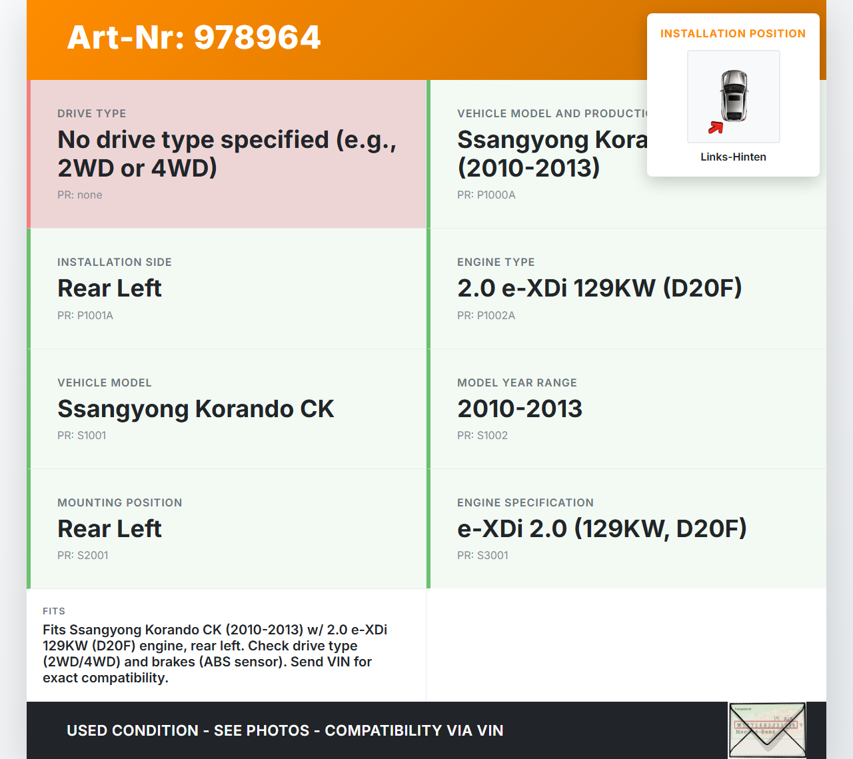Click the PR: P1000A code
853x759 pixels.
pos(486,195)
